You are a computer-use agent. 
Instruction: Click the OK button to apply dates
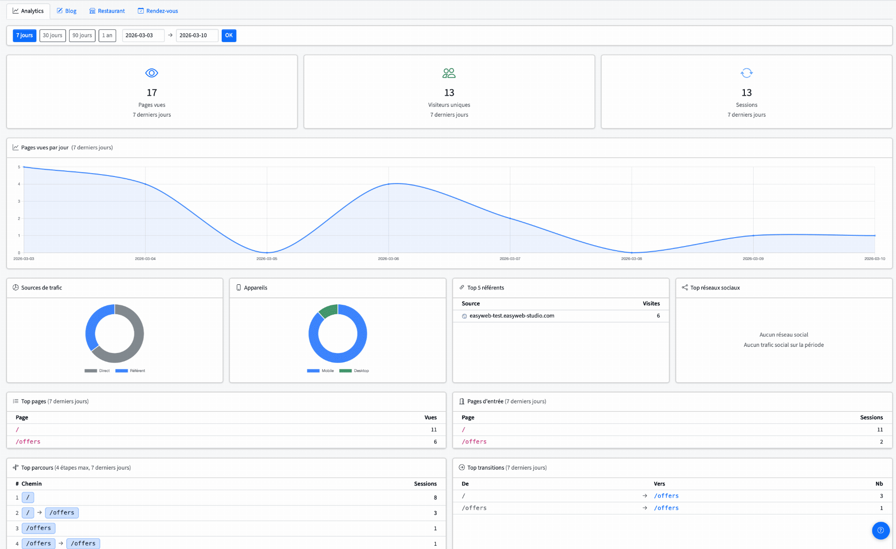(x=229, y=35)
